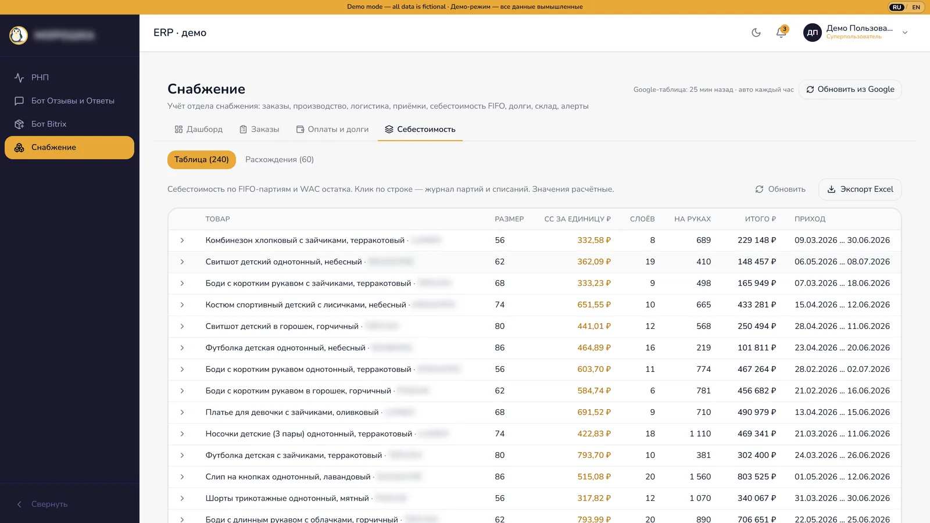This screenshot has height=523, width=930.
Task: Expand Носочки детские (3 пары) row
Action: point(182,434)
